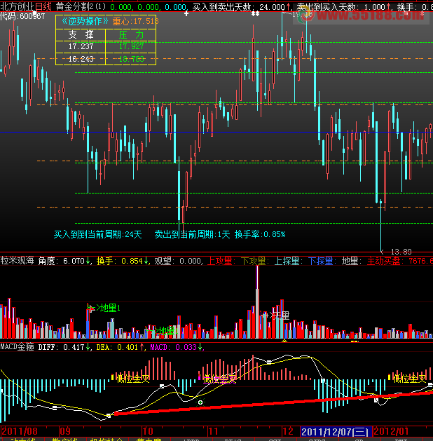
Task: Click the red MACD trend line
Action: pos(274,403)
